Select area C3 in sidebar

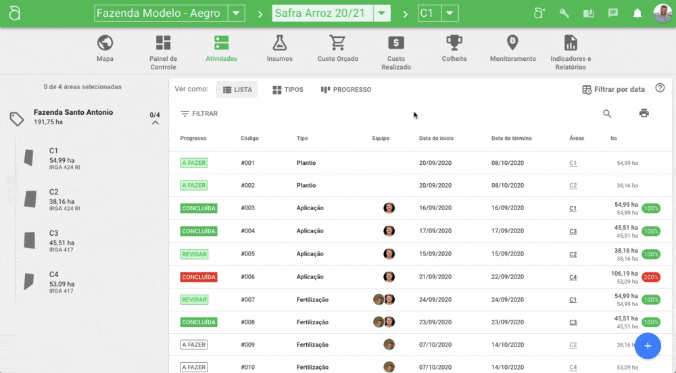click(54, 240)
